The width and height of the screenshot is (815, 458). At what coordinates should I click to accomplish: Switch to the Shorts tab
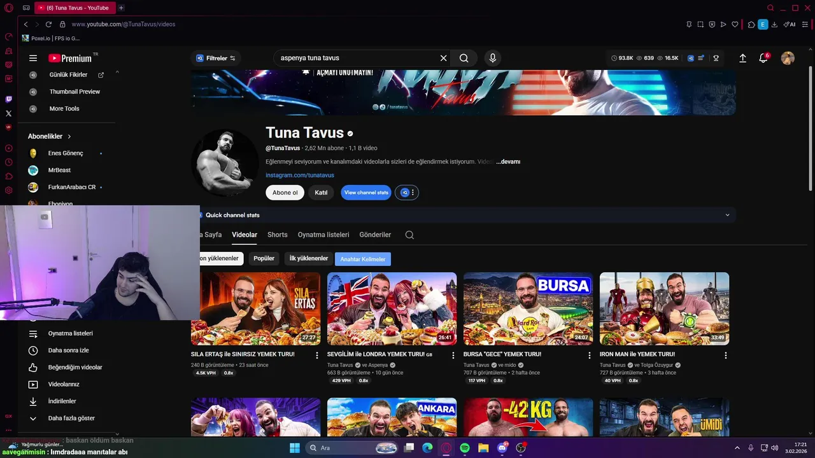pos(278,235)
